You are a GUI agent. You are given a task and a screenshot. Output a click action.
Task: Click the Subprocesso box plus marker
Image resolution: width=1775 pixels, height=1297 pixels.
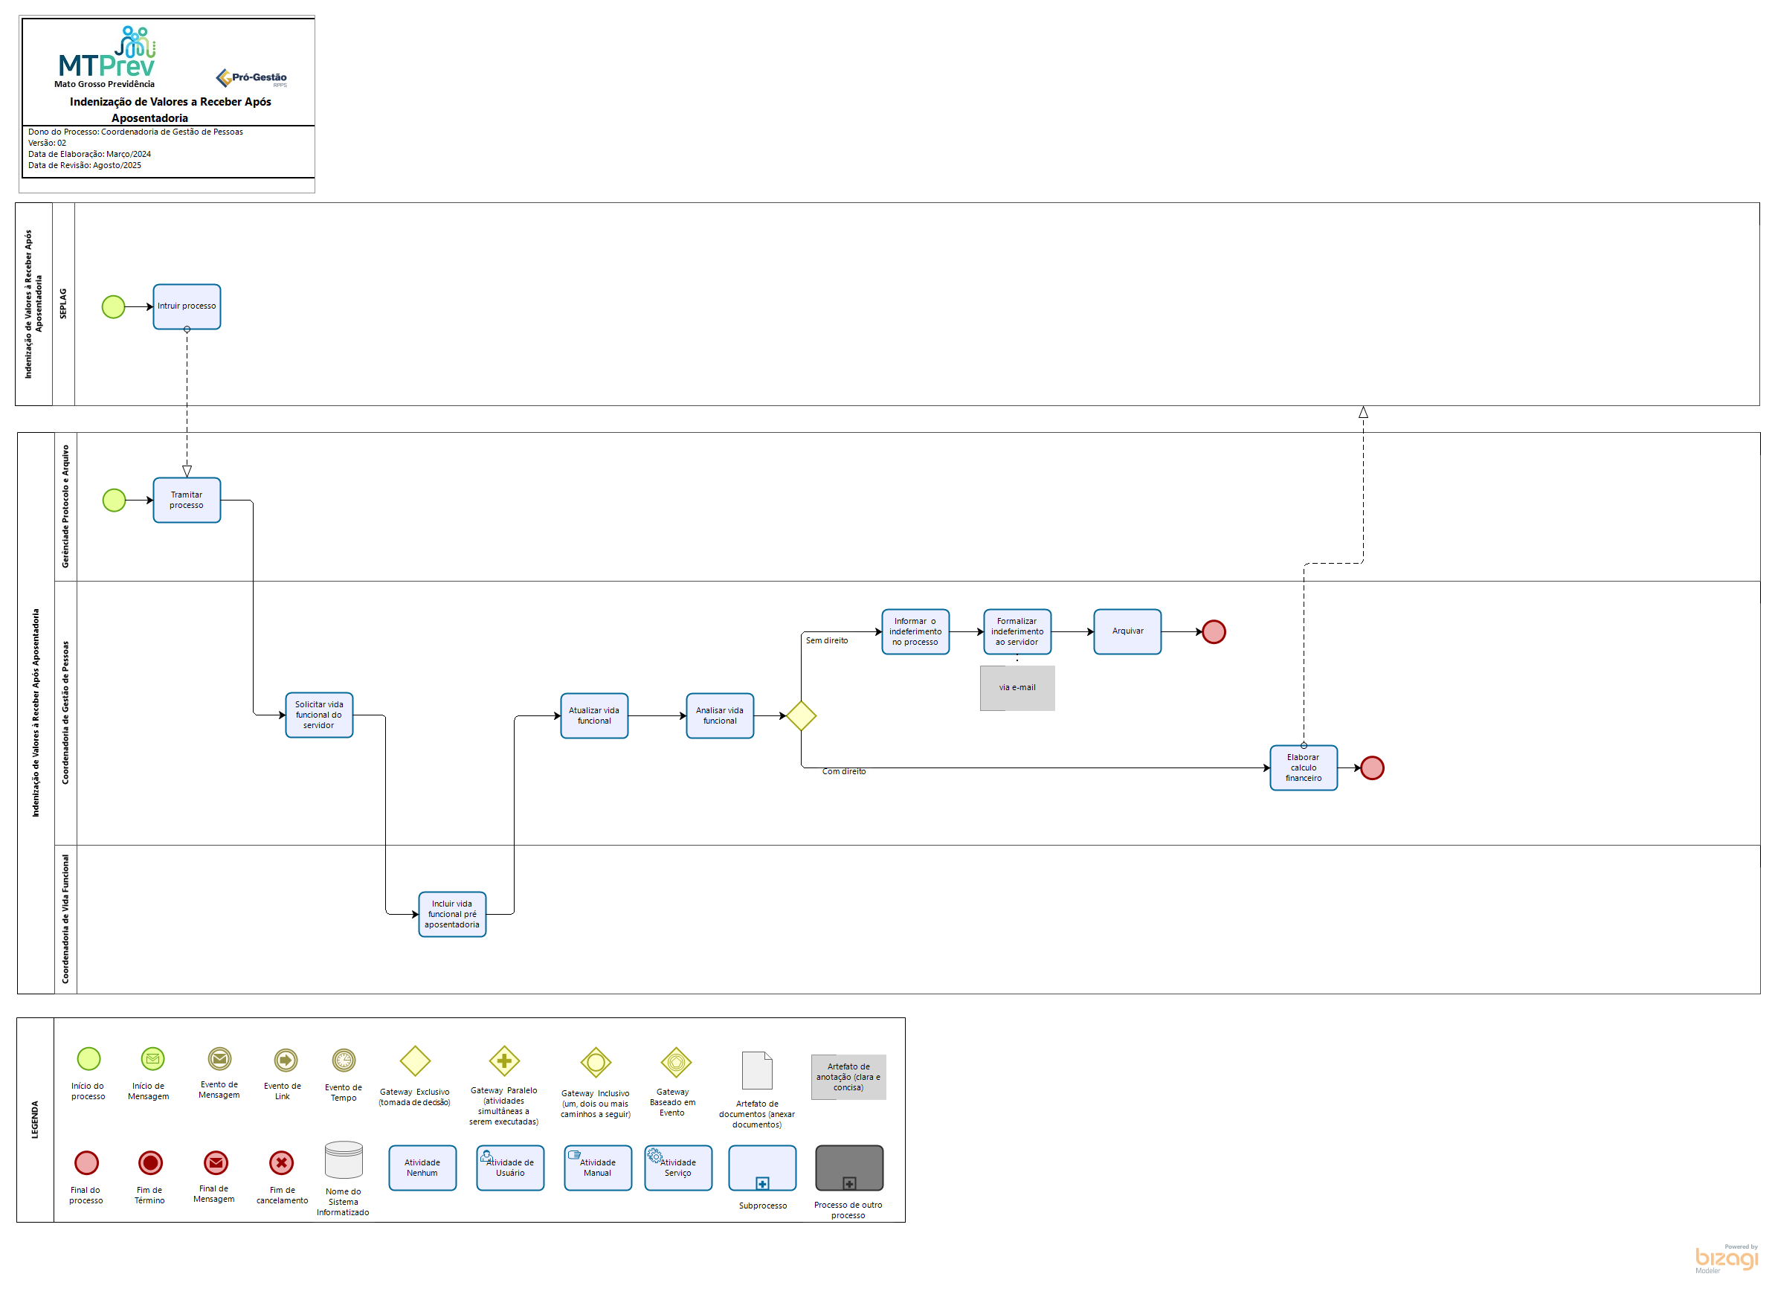tap(761, 1183)
